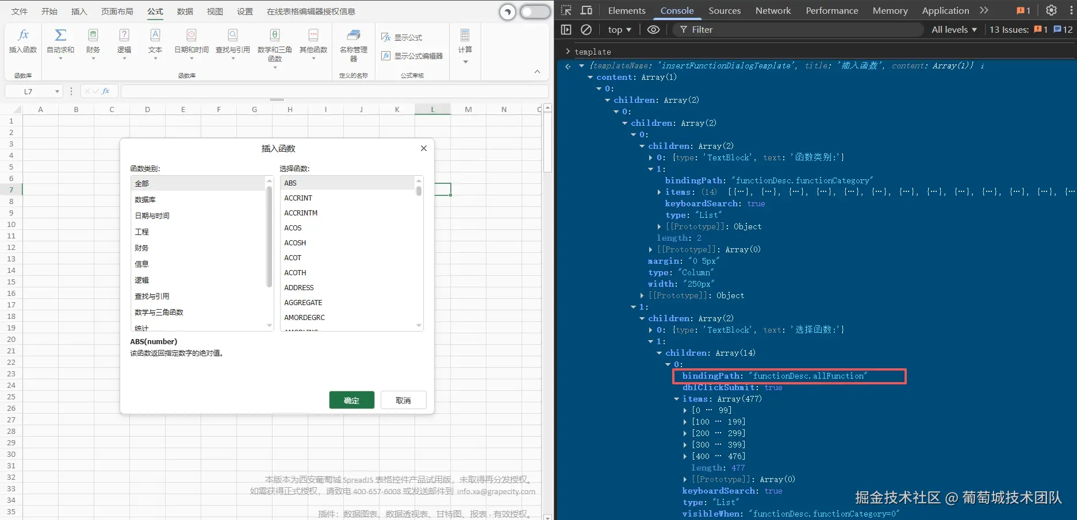
Task: Toggle the device toolbar in DevTools
Action: click(x=587, y=10)
